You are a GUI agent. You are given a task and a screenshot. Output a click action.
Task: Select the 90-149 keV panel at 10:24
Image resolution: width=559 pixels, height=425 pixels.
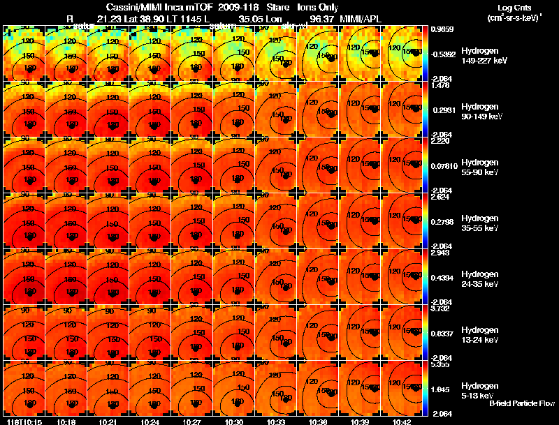(150, 110)
